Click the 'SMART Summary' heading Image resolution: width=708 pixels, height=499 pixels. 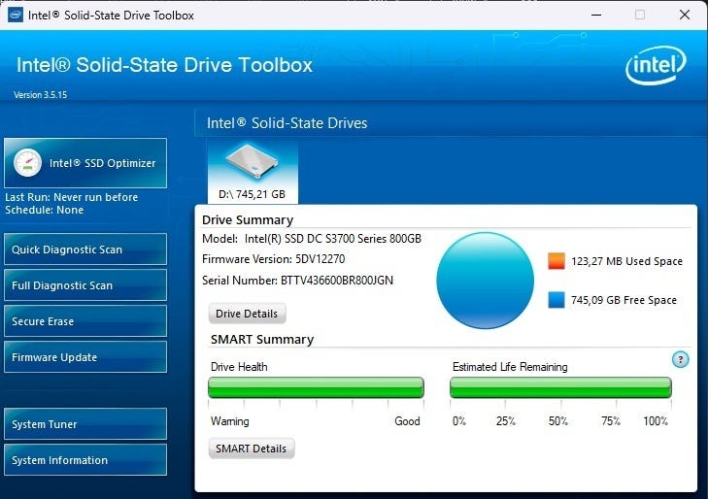(x=262, y=339)
